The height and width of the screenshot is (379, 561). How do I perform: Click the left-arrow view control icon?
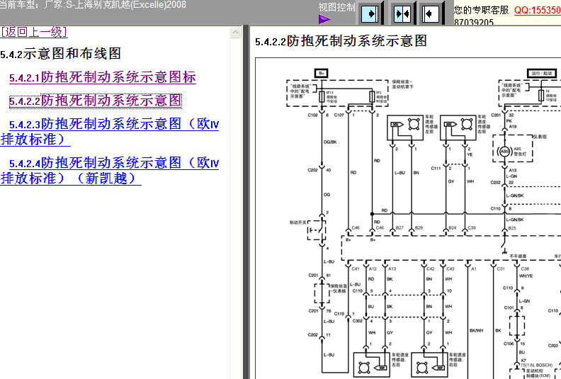[x=431, y=14]
